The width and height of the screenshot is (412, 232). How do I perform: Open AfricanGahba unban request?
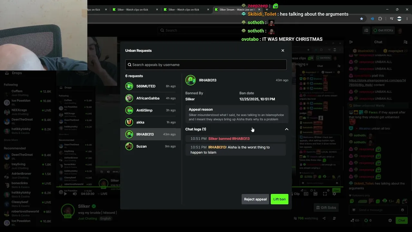pos(150,98)
